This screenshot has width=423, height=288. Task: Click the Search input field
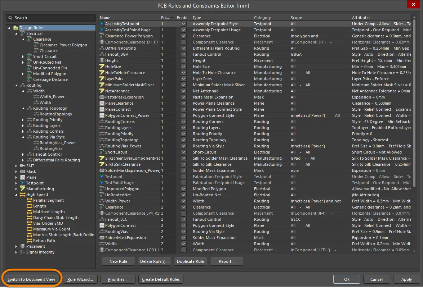[x=51, y=18]
